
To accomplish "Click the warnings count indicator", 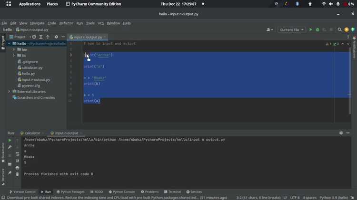I will pyautogui.click(x=328, y=44).
